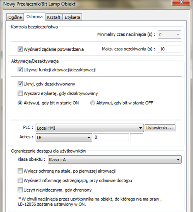Expand the PLC Local HMI dropdown
The image size is (193, 212).
click(90, 128)
